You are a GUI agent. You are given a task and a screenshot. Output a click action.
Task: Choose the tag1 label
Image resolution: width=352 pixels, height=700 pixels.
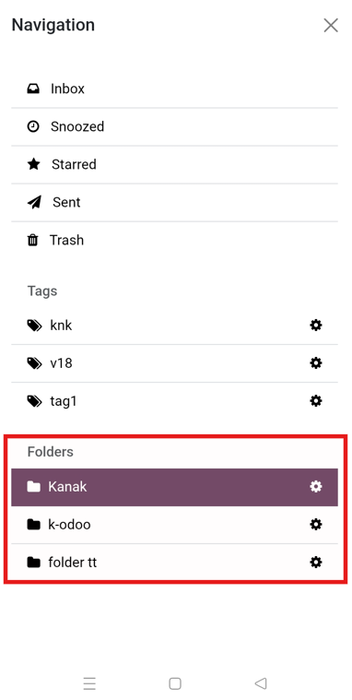174,401
